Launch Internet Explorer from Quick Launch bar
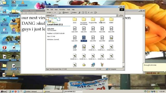This screenshot has width=166, height=93. (13, 91)
